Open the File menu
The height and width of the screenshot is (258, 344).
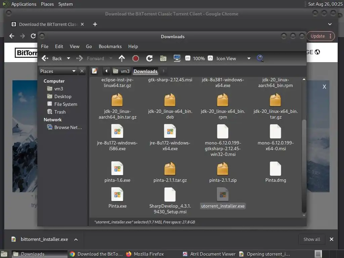pos(45,46)
